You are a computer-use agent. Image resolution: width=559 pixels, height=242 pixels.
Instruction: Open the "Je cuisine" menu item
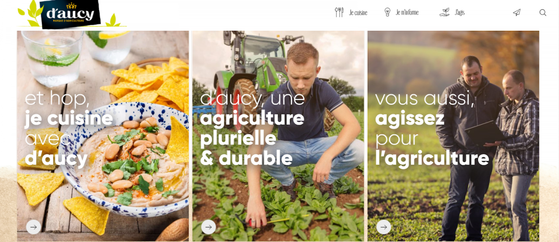click(358, 13)
